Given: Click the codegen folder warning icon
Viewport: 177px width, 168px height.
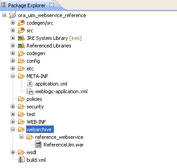Looking at the screenshot, I should [x=21, y=53].
